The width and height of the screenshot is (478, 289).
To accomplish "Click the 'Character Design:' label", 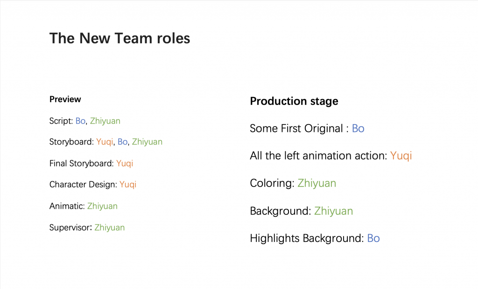I will click(x=83, y=185).
